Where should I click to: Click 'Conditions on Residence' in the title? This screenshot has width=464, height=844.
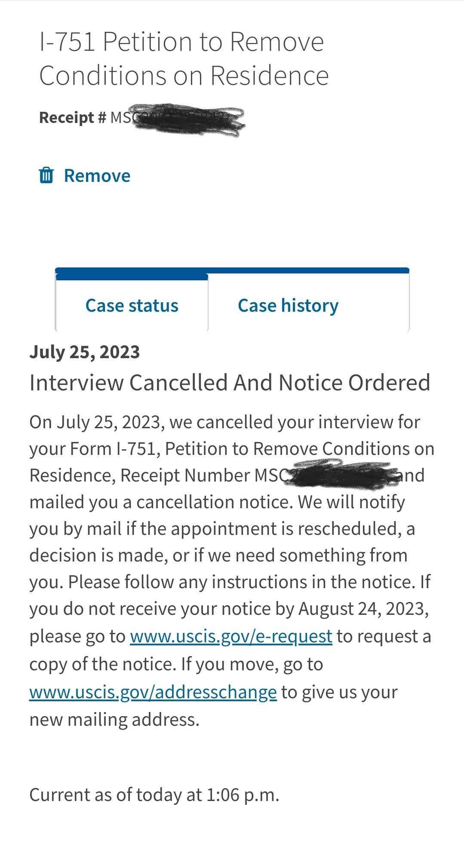coord(184,76)
